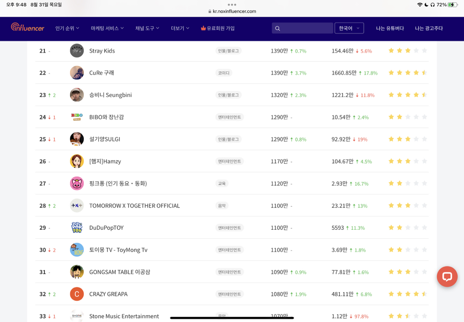Open CuRe 구래 channel name
The width and height of the screenshot is (464, 322).
(x=101, y=73)
